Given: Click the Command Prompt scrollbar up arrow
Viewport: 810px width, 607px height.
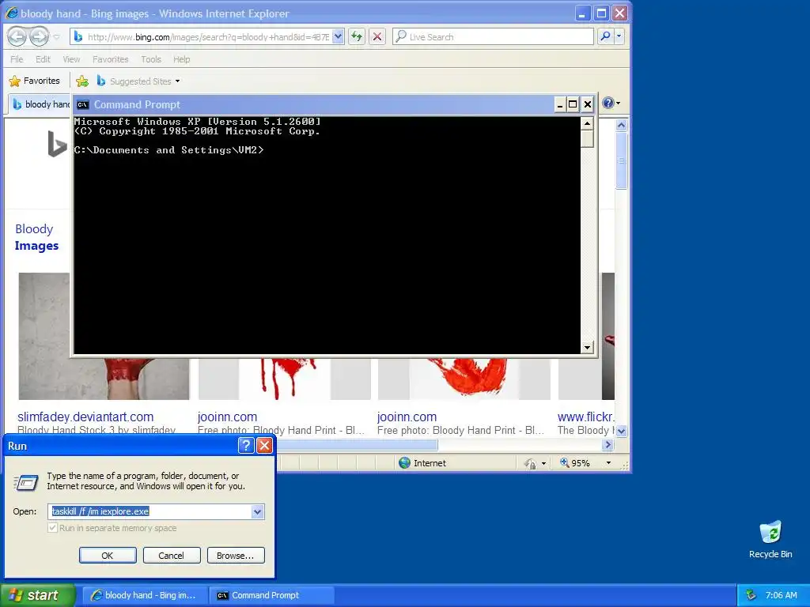Looking at the screenshot, I should [587, 123].
